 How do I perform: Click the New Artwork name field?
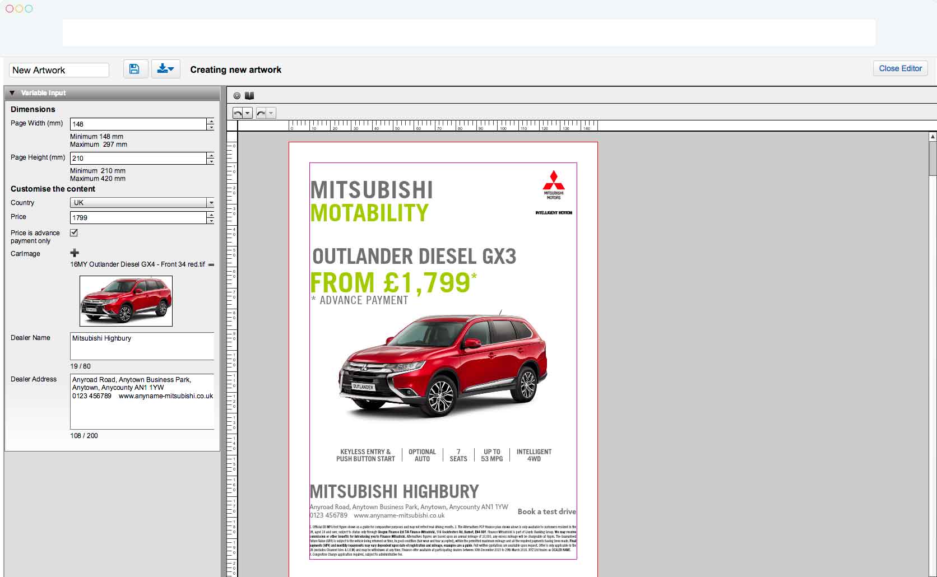pos(59,70)
